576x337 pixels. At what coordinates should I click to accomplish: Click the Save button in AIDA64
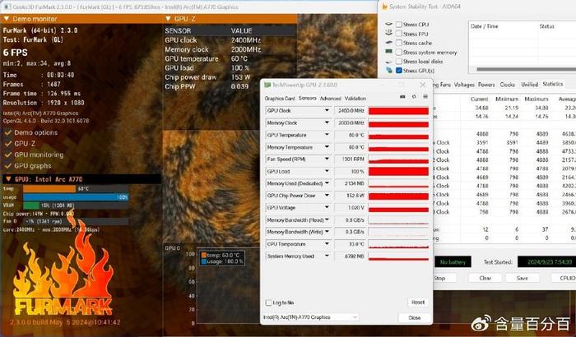tap(522, 278)
